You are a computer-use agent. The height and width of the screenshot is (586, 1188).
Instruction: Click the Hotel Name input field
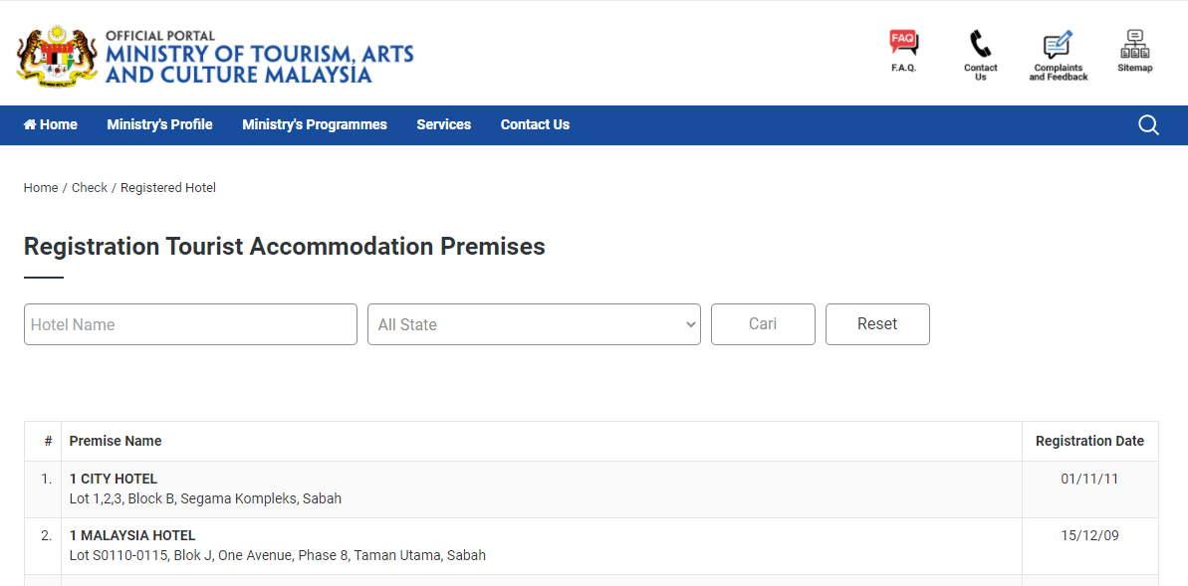point(190,325)
